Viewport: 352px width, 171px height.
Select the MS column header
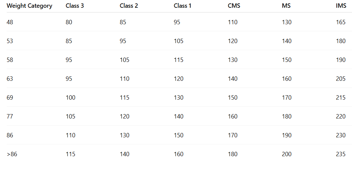286,6
